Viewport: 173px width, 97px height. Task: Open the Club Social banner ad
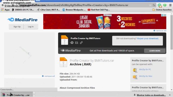point(105,22)
